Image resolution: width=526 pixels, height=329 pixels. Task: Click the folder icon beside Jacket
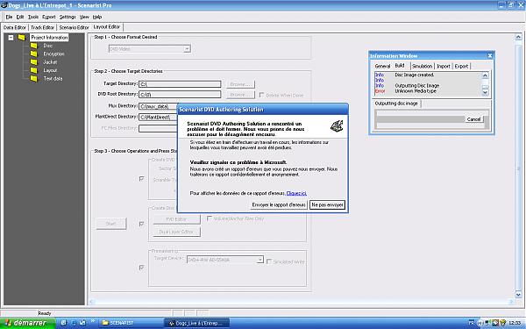pyautogui.click(x=34, y=61)
